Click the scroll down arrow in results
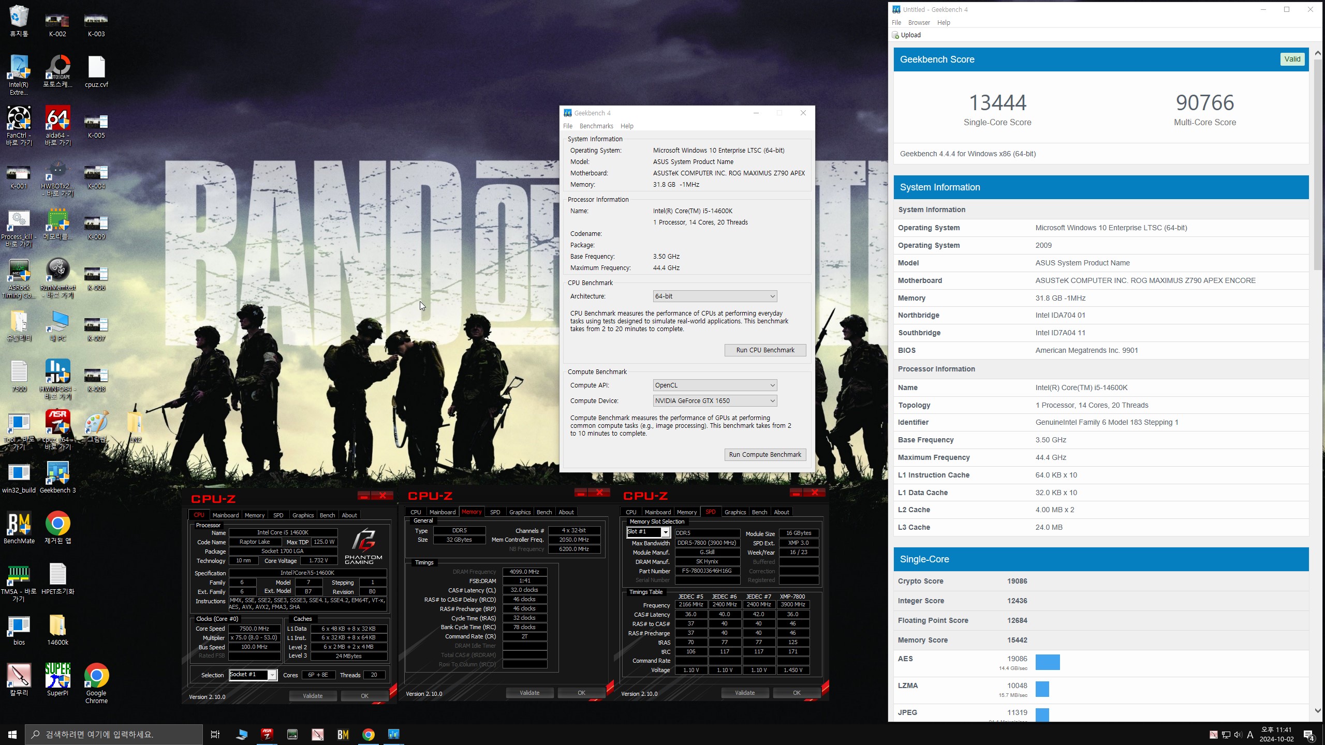Screen dimensions: 1325x745 click(x=1318, y=711)
